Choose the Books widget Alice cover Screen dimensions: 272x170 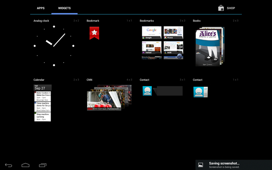point(208,47)
